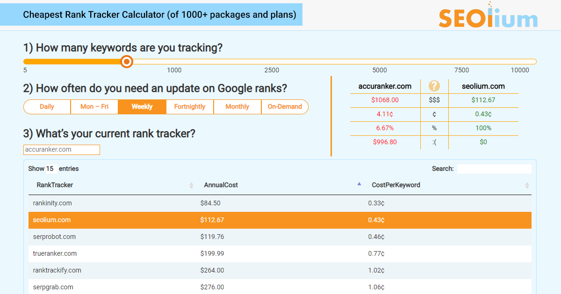The height and width of the screenshot is (294, 561).
Task: Click rankinity.com row name
Action: (52, 203)
